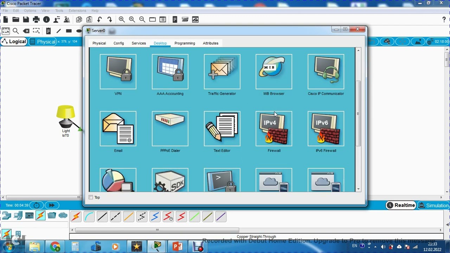
Task: Select the Inspect magnifier tool
Action: tap(16, 31)
